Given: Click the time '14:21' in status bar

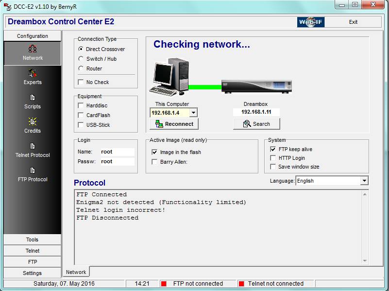Looking at the screenshot, I should point(142,284).
